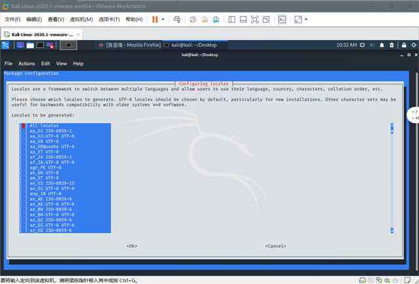This screenshot has height=284, width=419.
Task: Select the ar_DZ.UTF-8 UTF-8 row text
Action: [x=52, y=225]
